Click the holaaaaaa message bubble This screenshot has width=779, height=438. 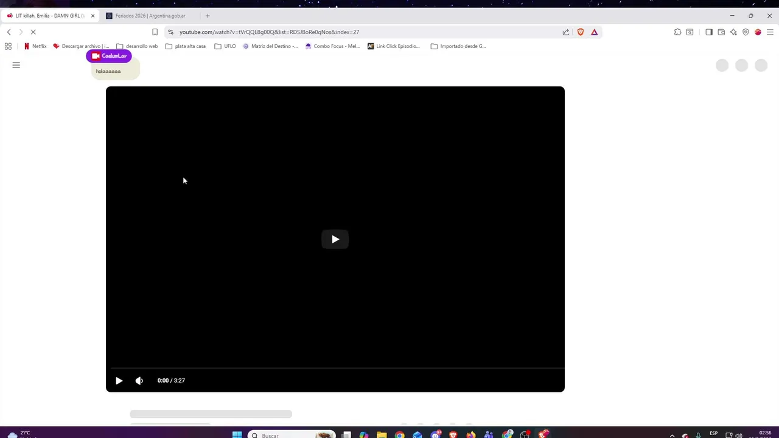(x=116, y=71)
